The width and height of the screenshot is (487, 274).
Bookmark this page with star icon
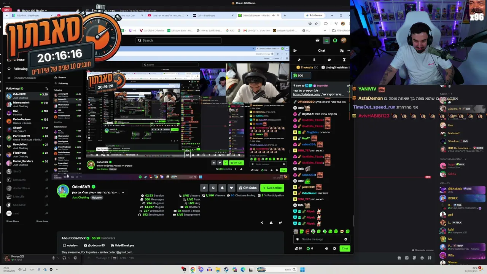[316, 24]
